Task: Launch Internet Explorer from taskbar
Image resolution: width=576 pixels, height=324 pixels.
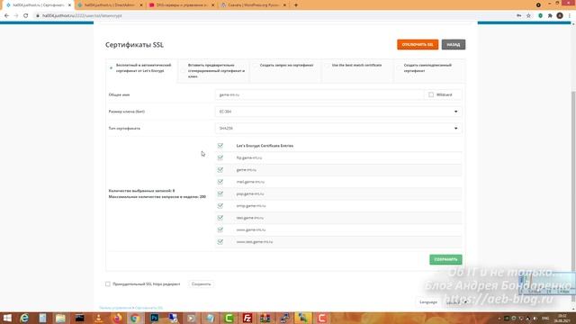Action: click(x=24, y=318)
